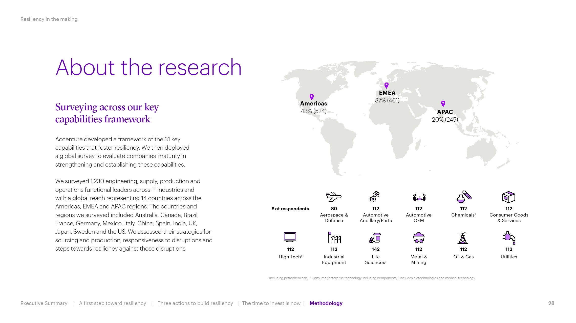Click the Chemicals flask icon

(464, 197)
